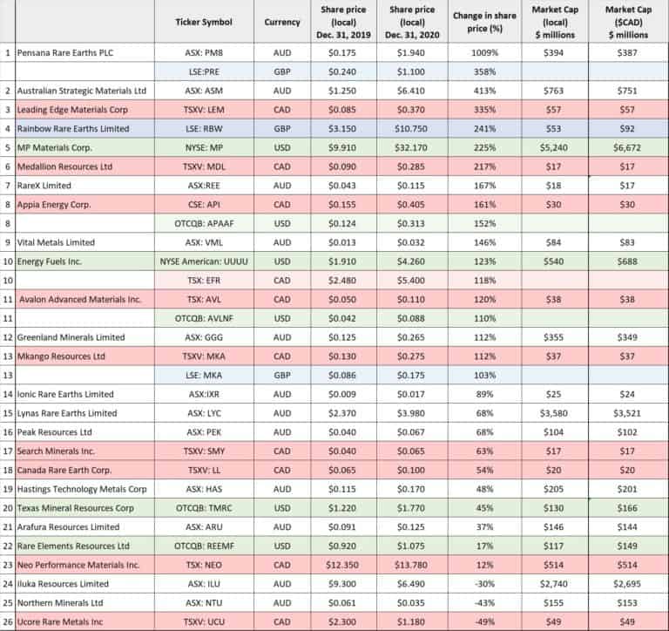Select the Share price Dec. 31, 2019 header
Screen dimensions: 669x631
pos(344,22)
